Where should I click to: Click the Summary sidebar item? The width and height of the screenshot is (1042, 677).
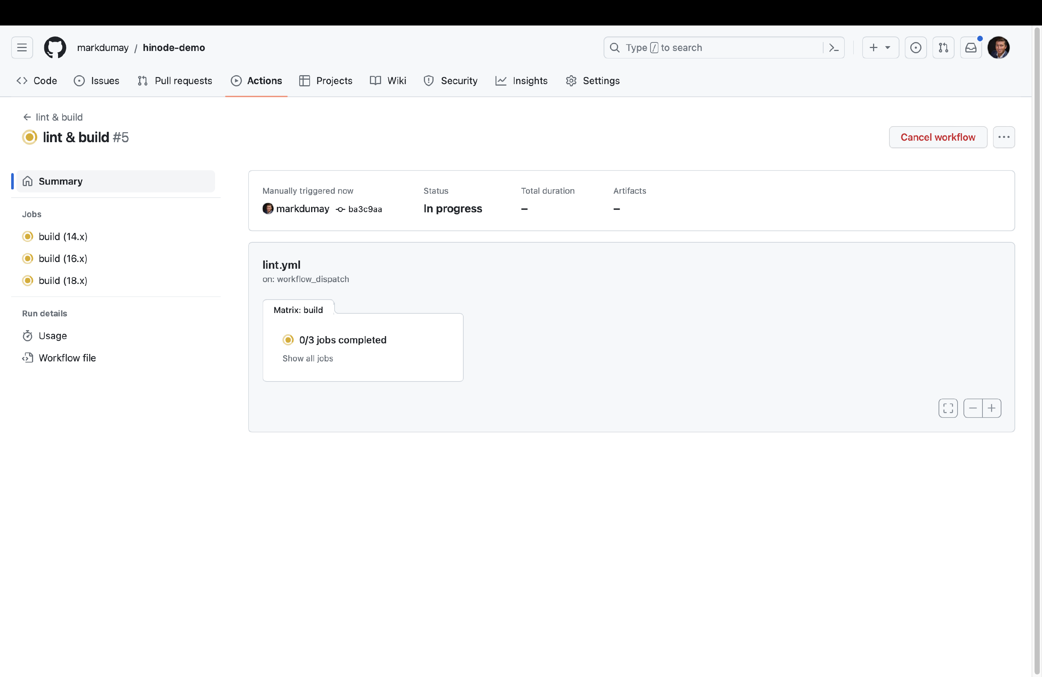[114, 182]
